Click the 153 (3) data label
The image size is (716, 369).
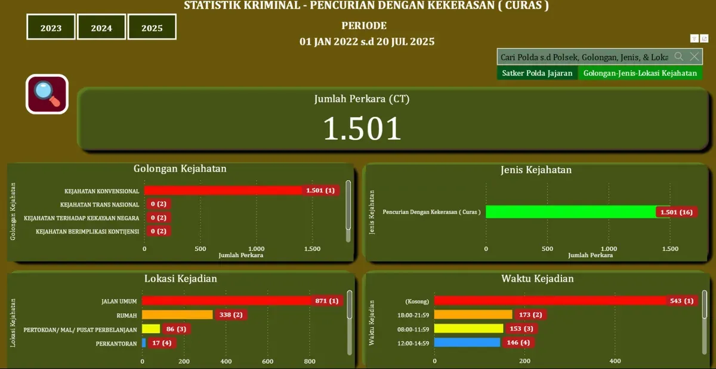tap(521, 328)
